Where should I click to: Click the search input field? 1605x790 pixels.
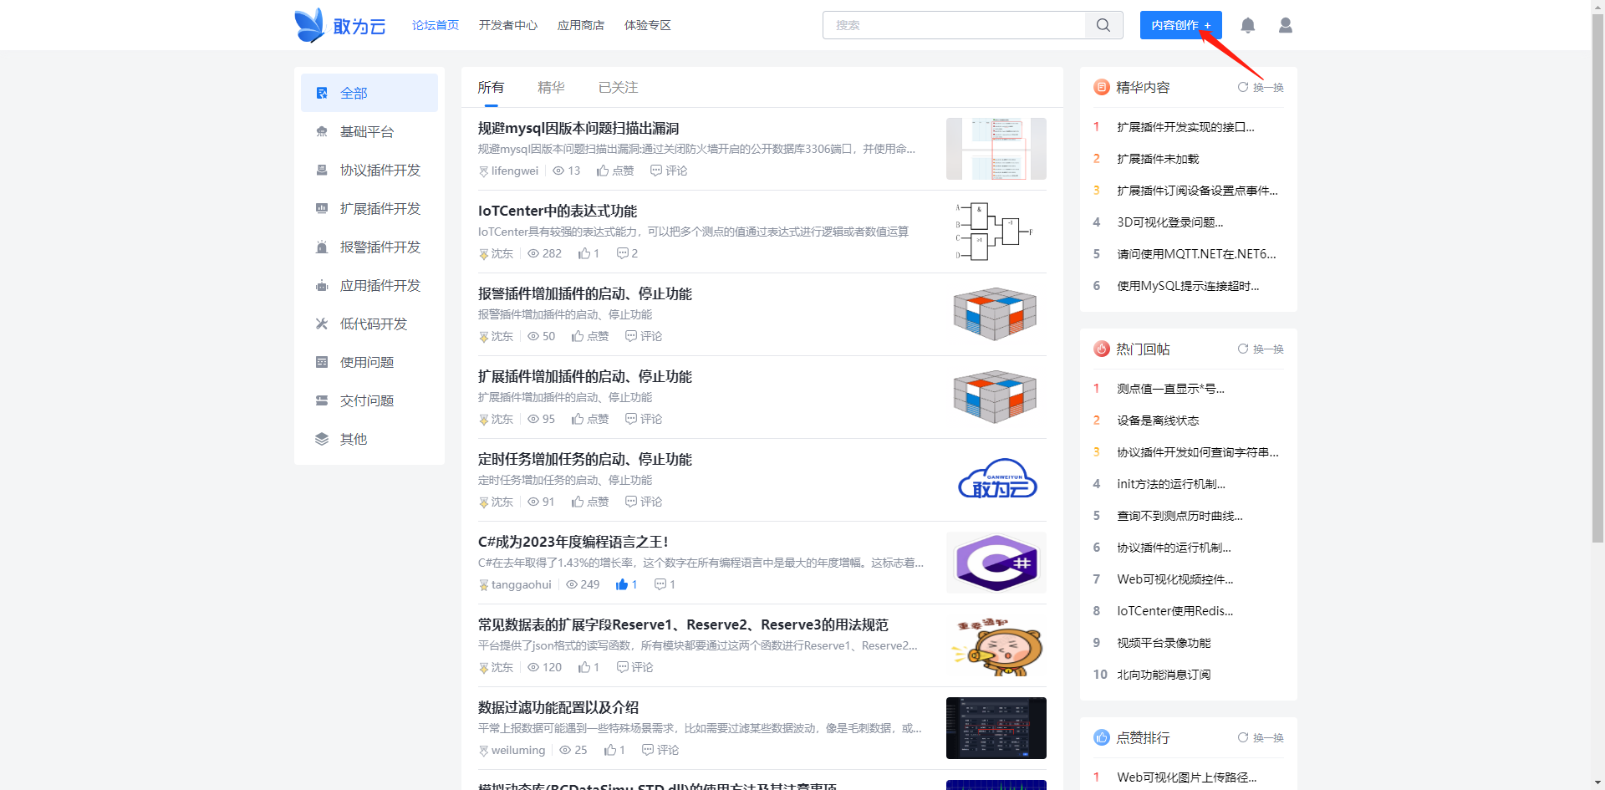[x=953, y=25]
